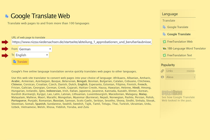Click the chain link icon beside Links
Image resolution: width=210 pixels, height=140 pixels.
(x=162, y=71)
